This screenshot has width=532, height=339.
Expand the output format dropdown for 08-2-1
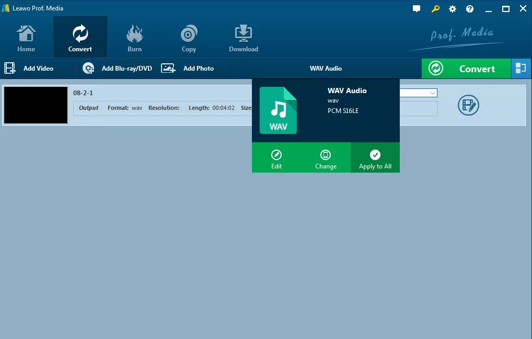[x=433, y=93]
